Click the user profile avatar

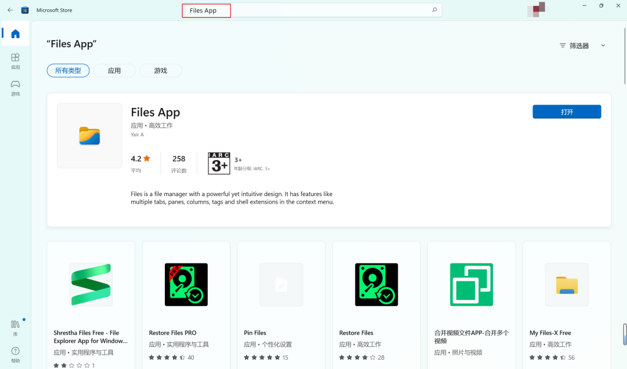536,10
